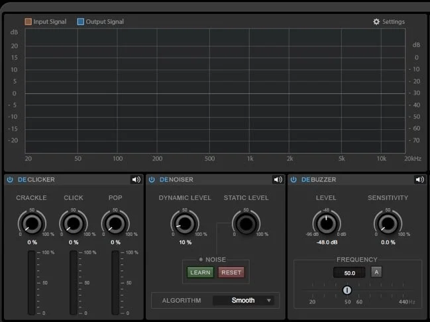Open the Algorithm Smooth dropdown
This screenshot has width=430, height=322.
[x=243, y=300]
